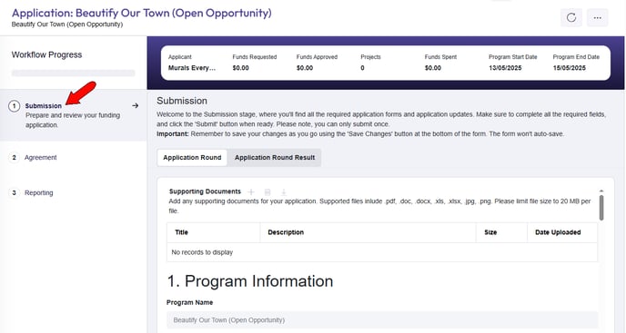Click the download icon beside Supporting Documents

(284, 192)
